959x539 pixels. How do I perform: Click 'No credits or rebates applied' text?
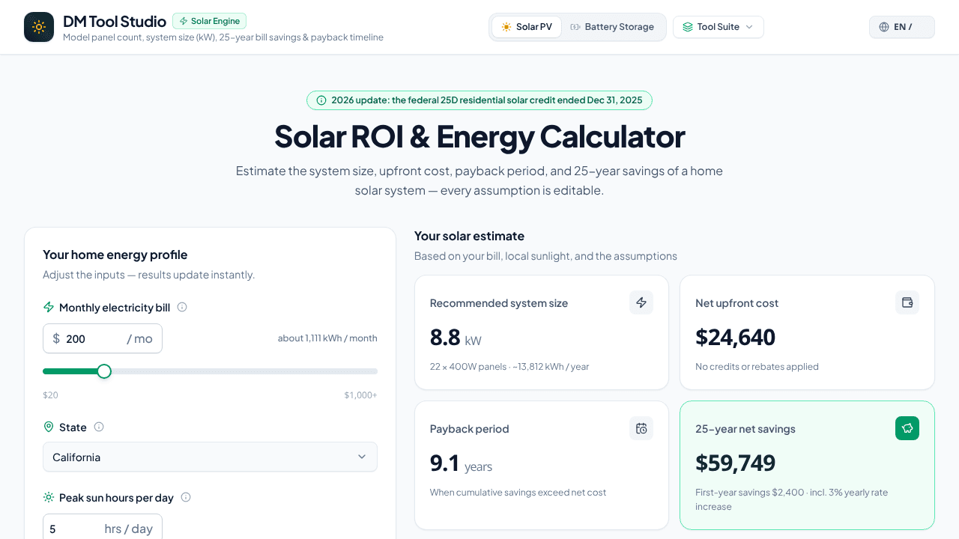(757, 367)
